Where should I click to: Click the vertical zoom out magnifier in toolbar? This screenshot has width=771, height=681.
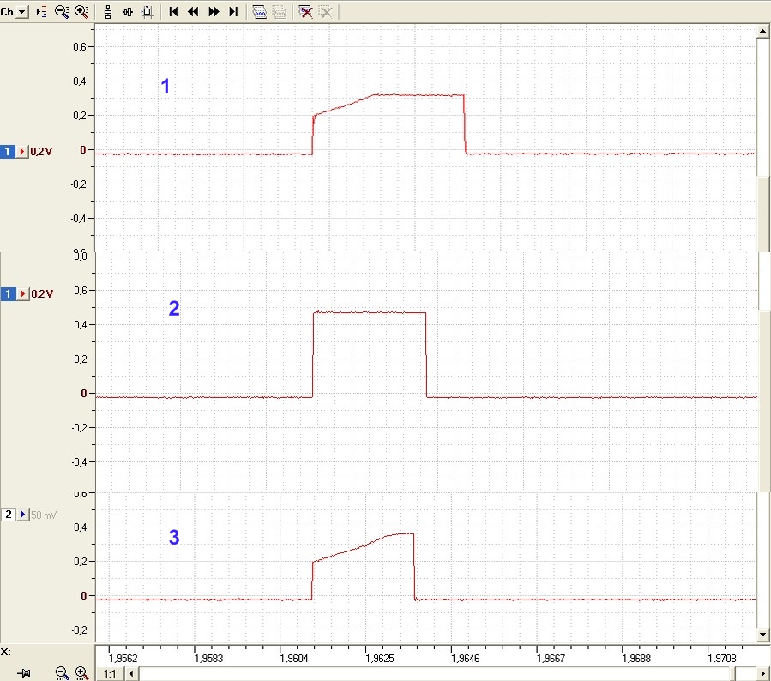(62, 12)
